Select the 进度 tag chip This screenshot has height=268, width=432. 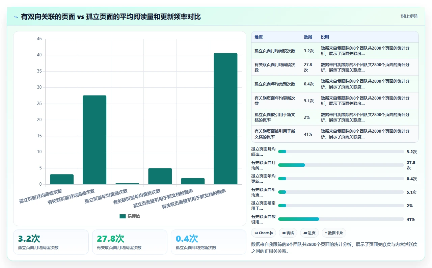click(309, 233)
